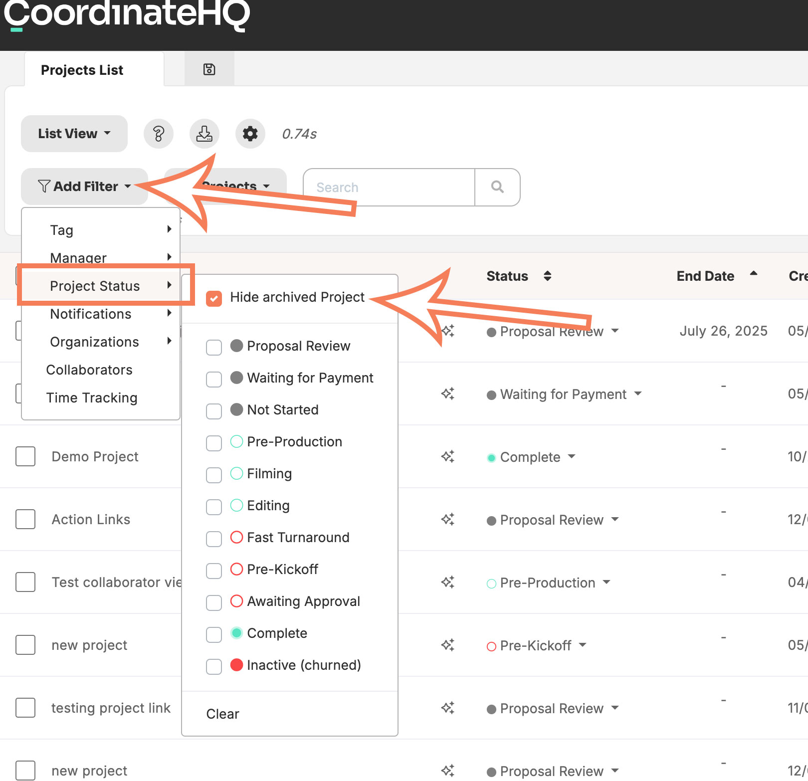Viewport: 808px width, 781px height.
Task: Open Waiting for Payment status dropdown in table
Action: click(x=564, y=394)
